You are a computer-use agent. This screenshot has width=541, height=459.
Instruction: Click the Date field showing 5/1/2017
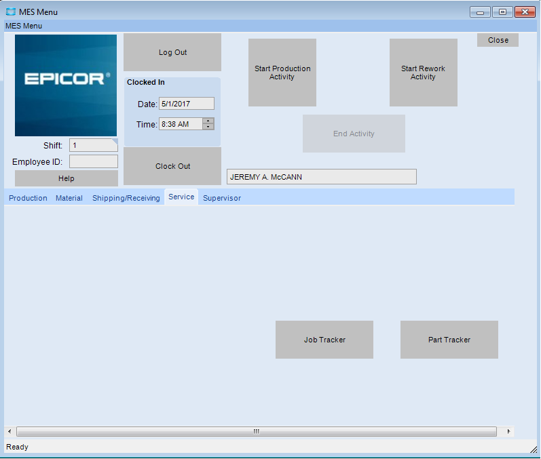coord(186,104)
